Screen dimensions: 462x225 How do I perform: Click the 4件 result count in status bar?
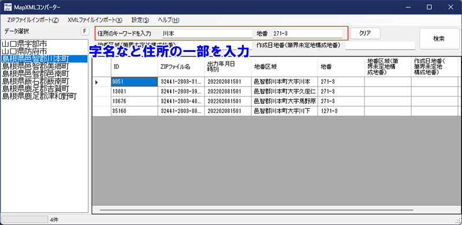tap(54, 220)
